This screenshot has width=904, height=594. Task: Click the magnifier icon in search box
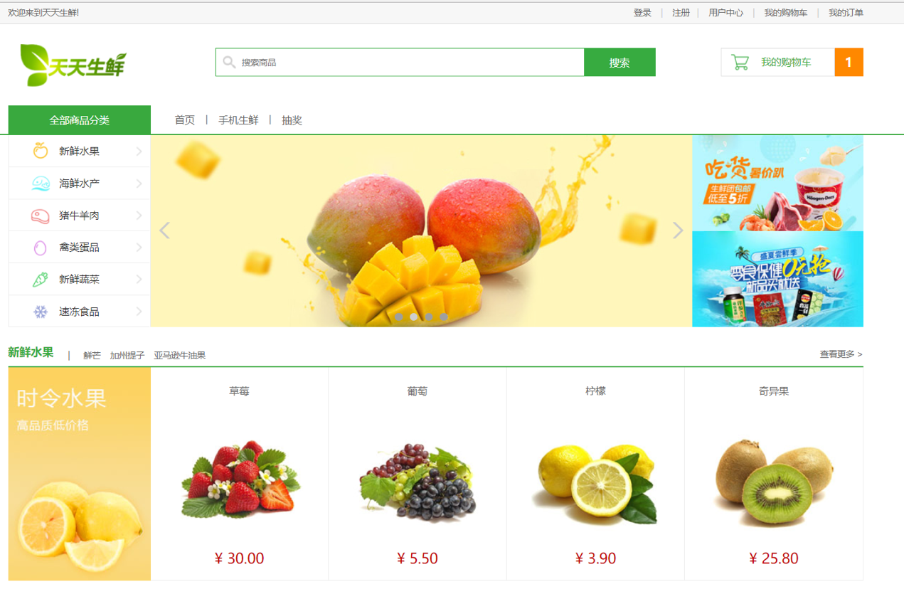coord(229,62)
